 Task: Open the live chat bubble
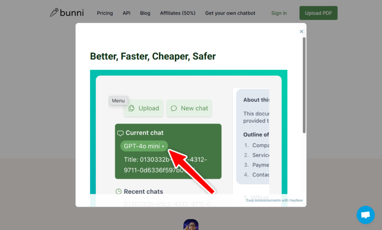point(365,215)
